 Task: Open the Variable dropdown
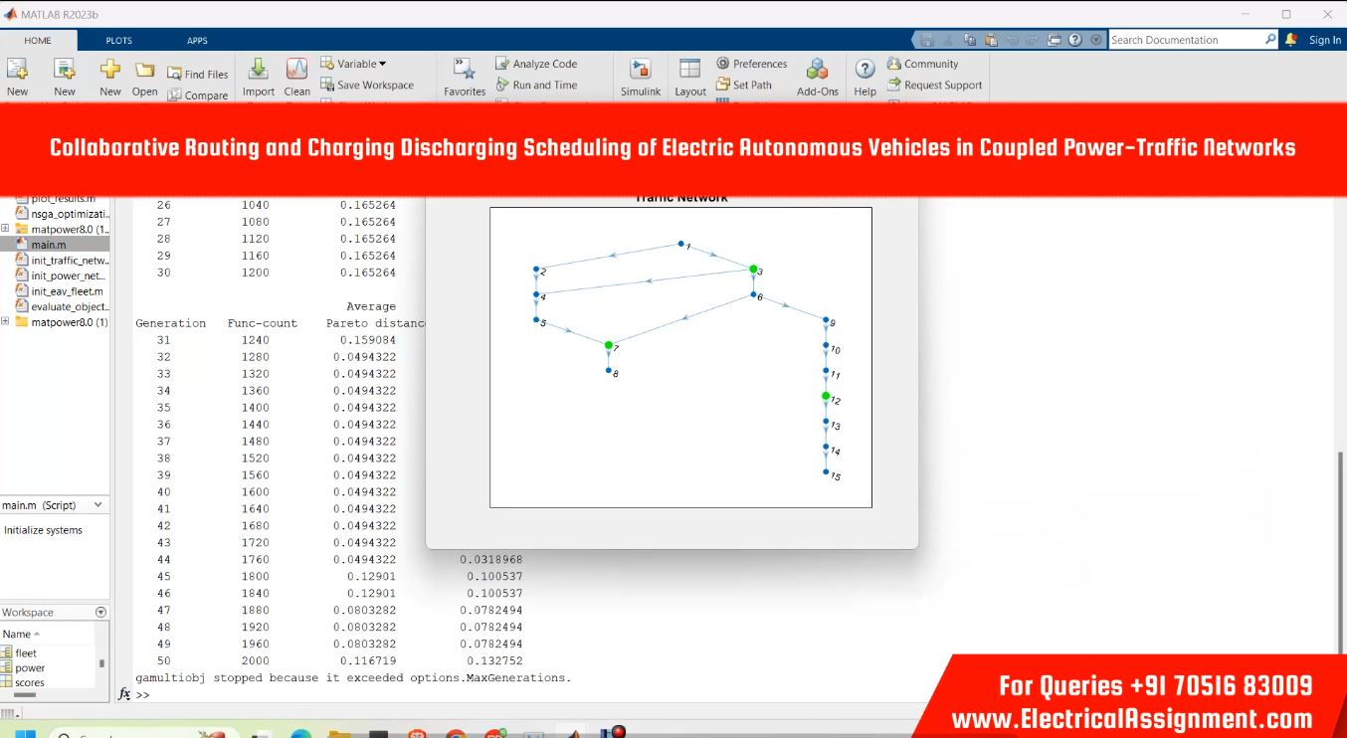(x=355, y=64)
